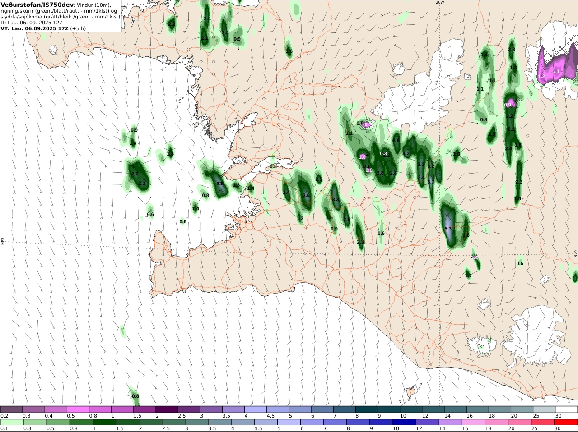Select the white 30 swatch in upper legend
Image resolution: width=578 pixels, height=432 pixels.
tap(566, 409)
